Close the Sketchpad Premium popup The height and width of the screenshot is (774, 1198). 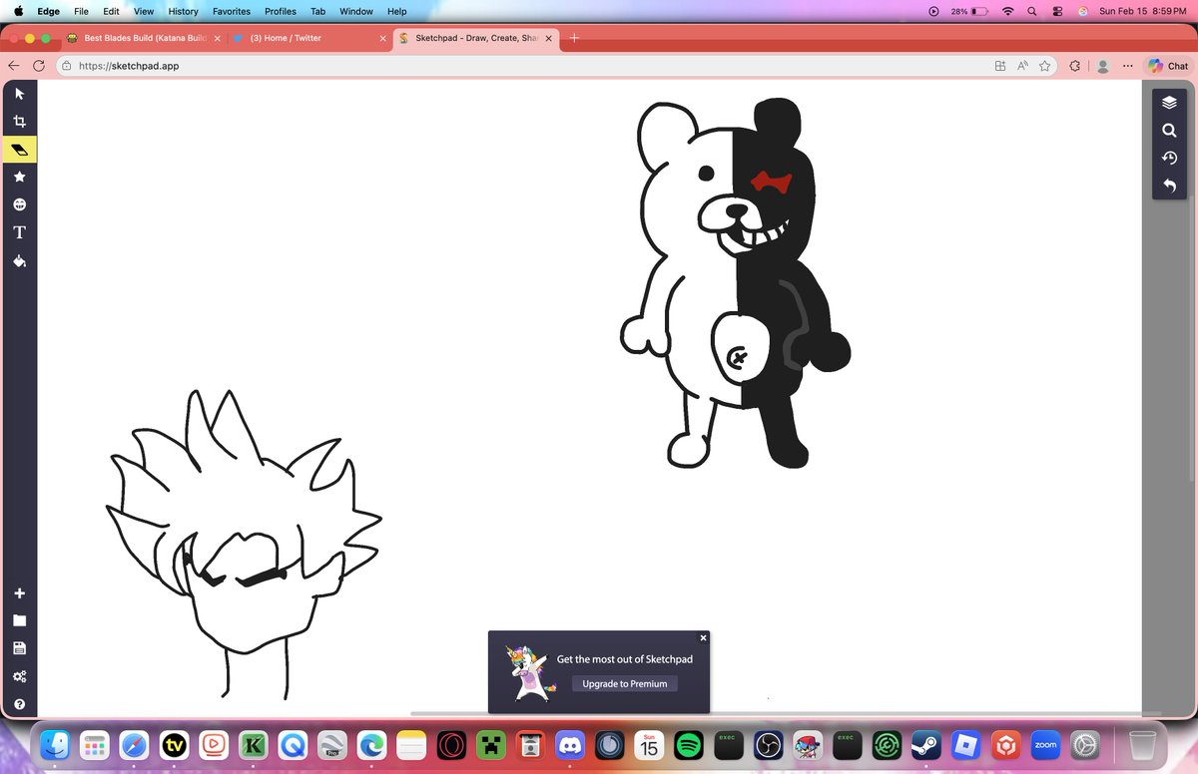(703, 637)
